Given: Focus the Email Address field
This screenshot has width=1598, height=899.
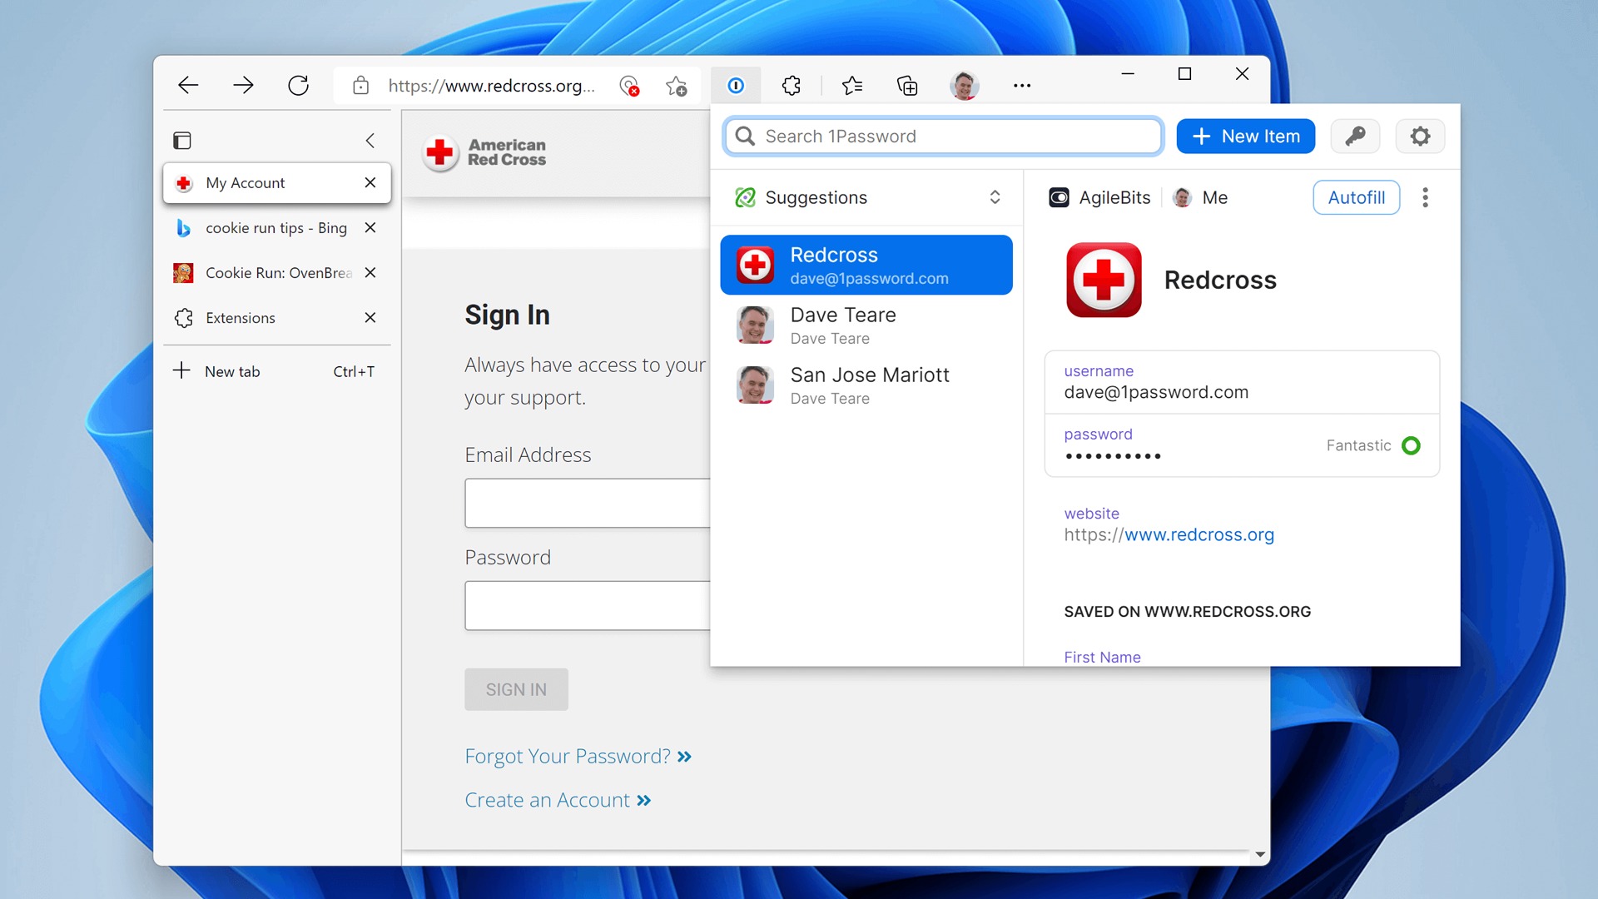Looking at the screenshot, I should click(588, 503).
